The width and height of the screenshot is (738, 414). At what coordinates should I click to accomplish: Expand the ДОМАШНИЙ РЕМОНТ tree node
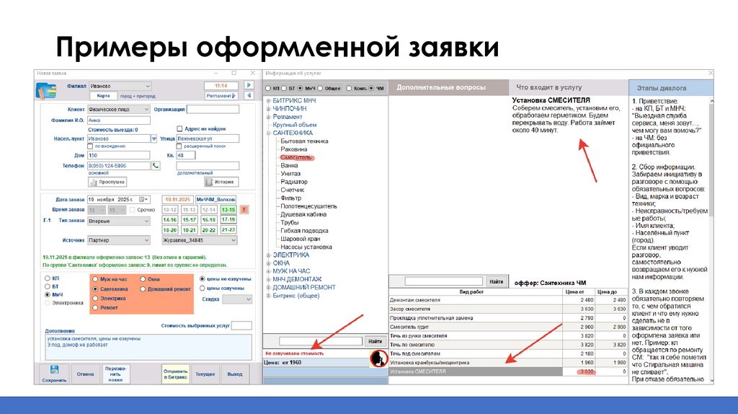[268, 287]
